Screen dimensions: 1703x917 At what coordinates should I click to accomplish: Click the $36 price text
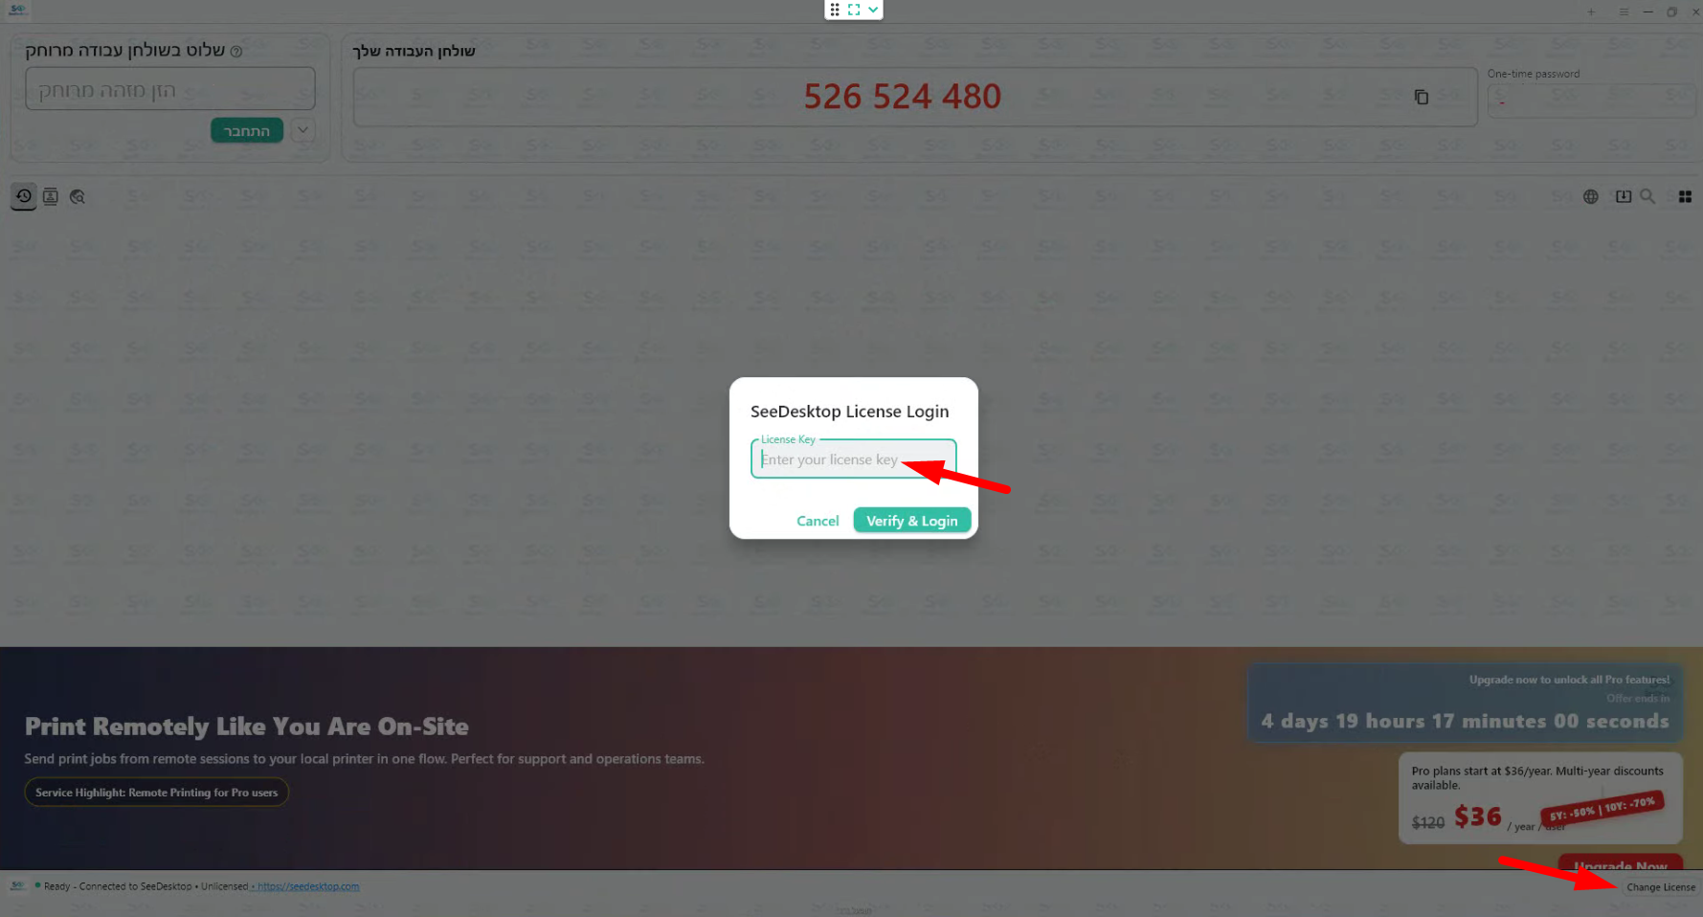[x=1478, y=816]
